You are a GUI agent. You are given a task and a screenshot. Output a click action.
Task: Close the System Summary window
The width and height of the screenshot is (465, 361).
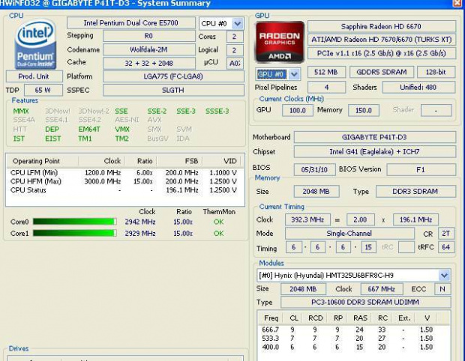(458, 3)
